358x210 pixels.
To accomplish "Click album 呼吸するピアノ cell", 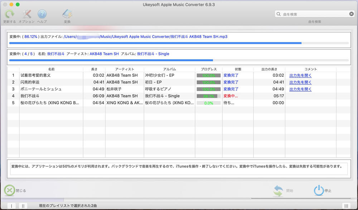I will [158, 89].
